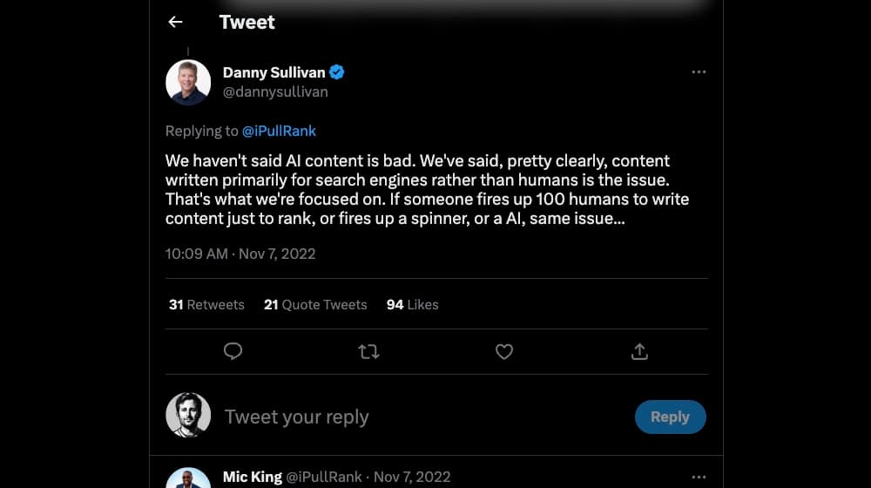Click the Danny Sullivan display name
871x488 pixels.
[273, 72]
